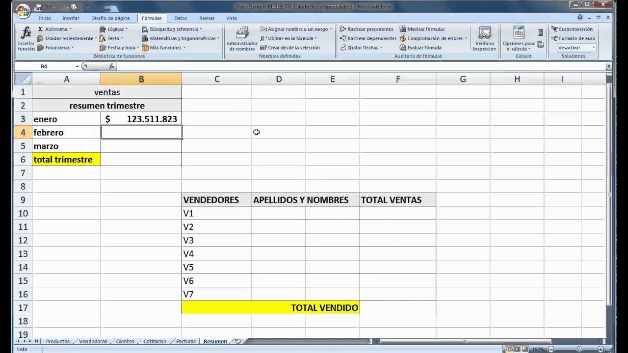Click Utilizar en la fórmula
This screenshot has width=628, height=353.
point(288,38)
